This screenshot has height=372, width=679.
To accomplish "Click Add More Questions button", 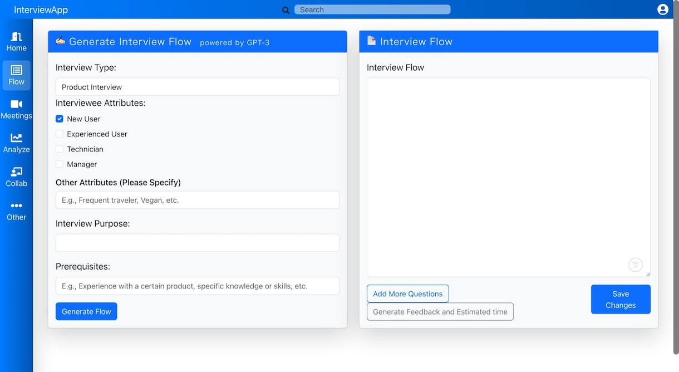I will (x=407, y=293).
